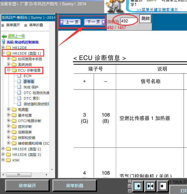This screenshot has height=194, width=187.
Task: Click the page number input field
Action: pos(129,21)
